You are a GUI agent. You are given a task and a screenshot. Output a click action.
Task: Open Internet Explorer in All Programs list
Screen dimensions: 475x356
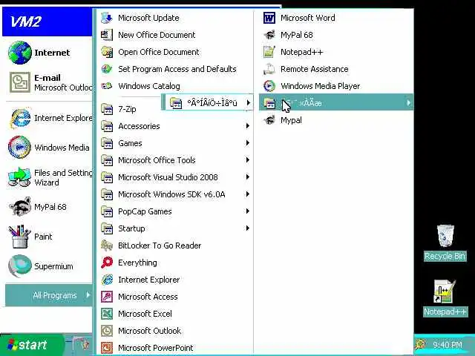pos(175,280)
